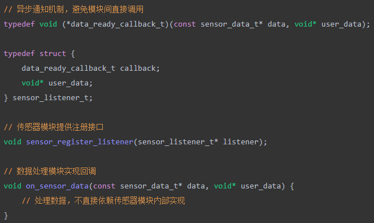Click the struct keyword
The image size is (374, 223).
pyautogui.click(x=53, y=54)
